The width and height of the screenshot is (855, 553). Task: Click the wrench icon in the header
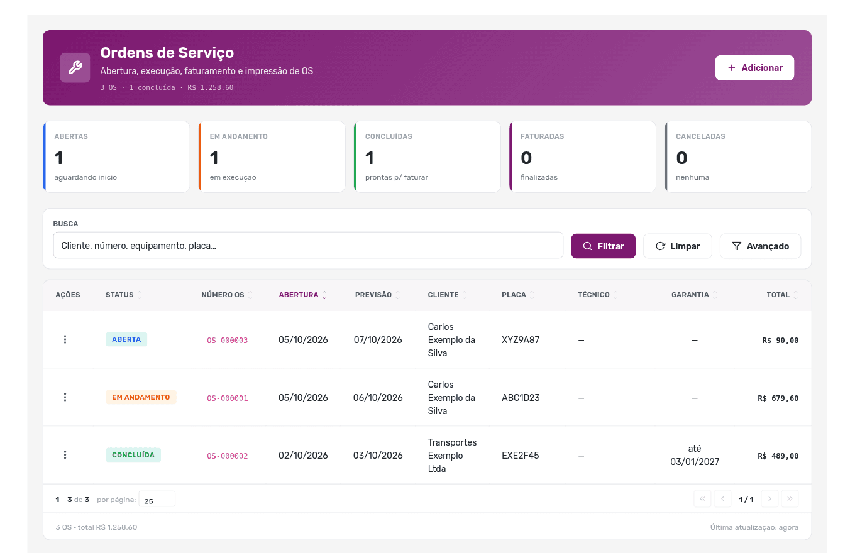tap(75, 68)
